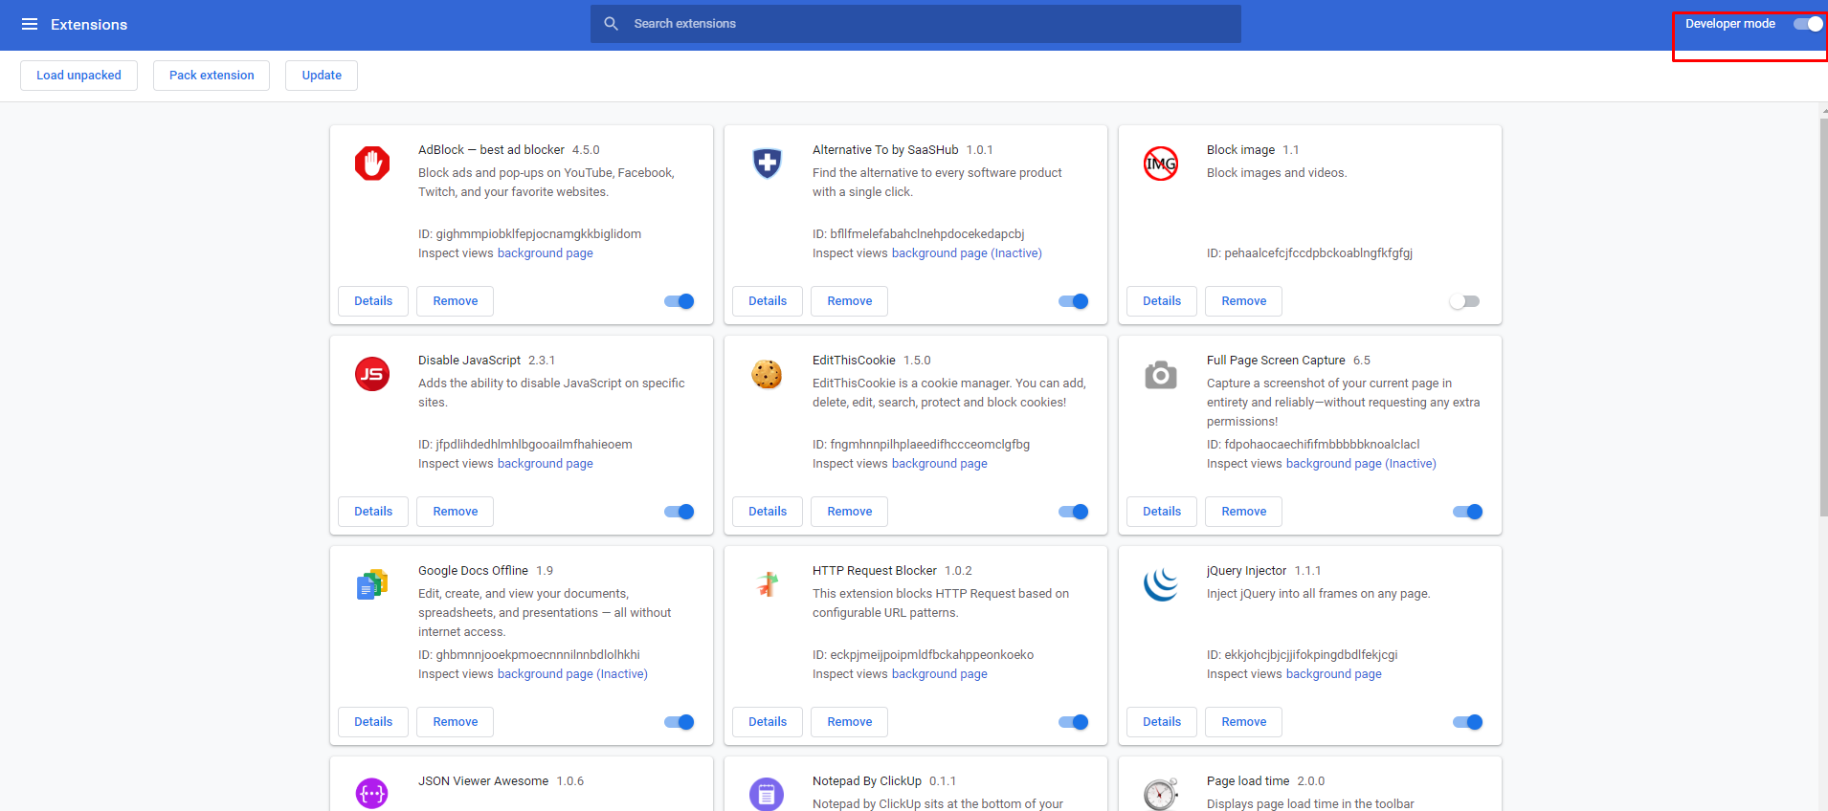Click the Extensions page title
1828x811 pixels.
point(89,25)
